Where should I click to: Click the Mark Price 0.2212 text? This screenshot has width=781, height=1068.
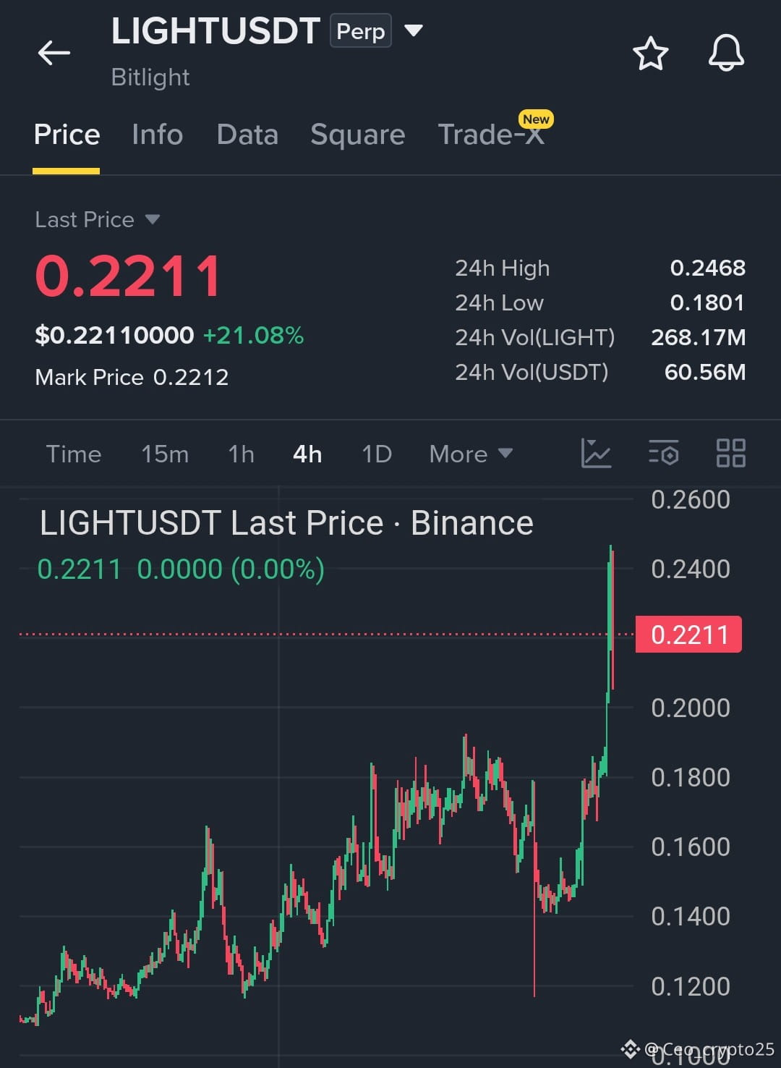(x=132, y=377)
